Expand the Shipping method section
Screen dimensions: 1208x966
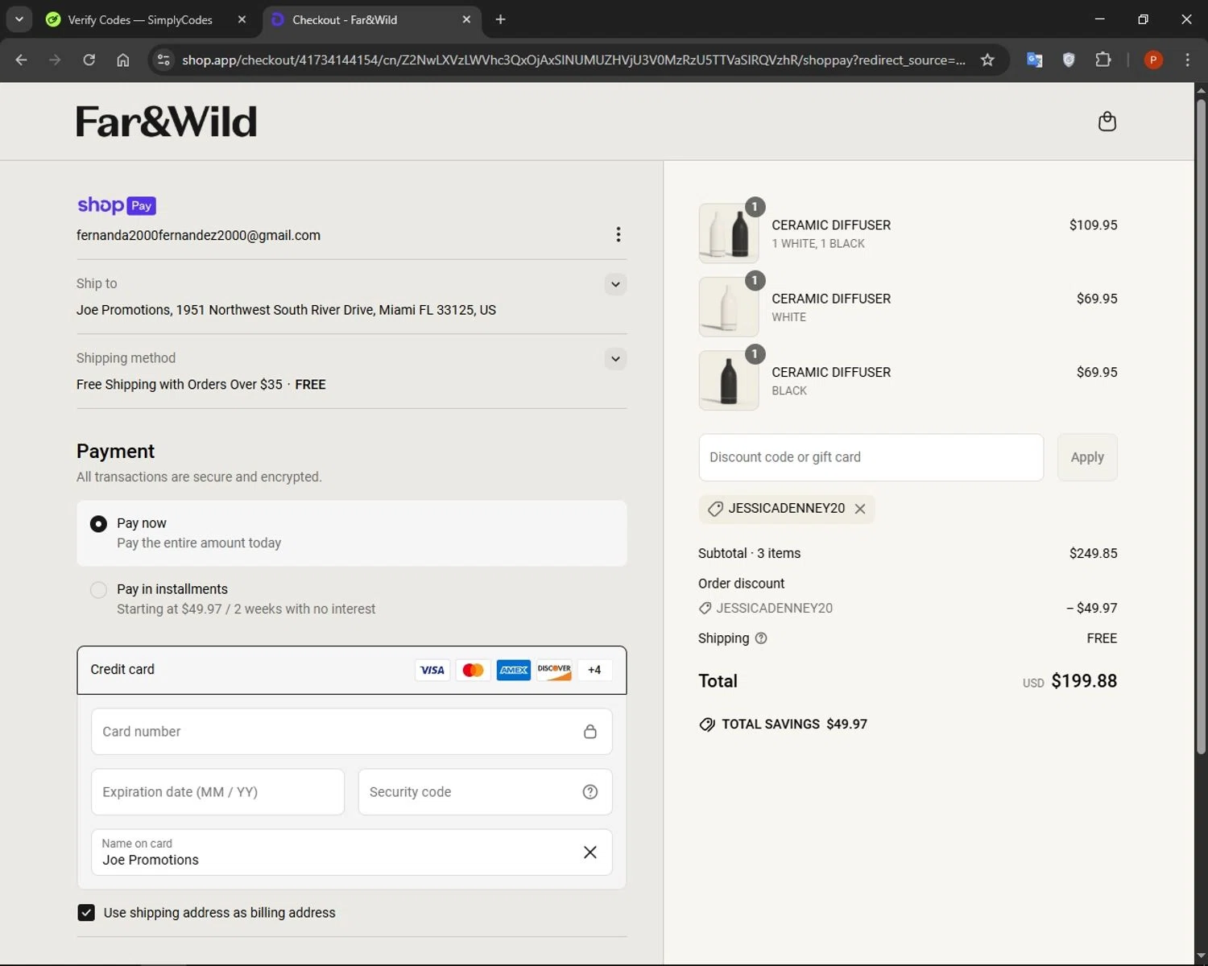(615, 359)
